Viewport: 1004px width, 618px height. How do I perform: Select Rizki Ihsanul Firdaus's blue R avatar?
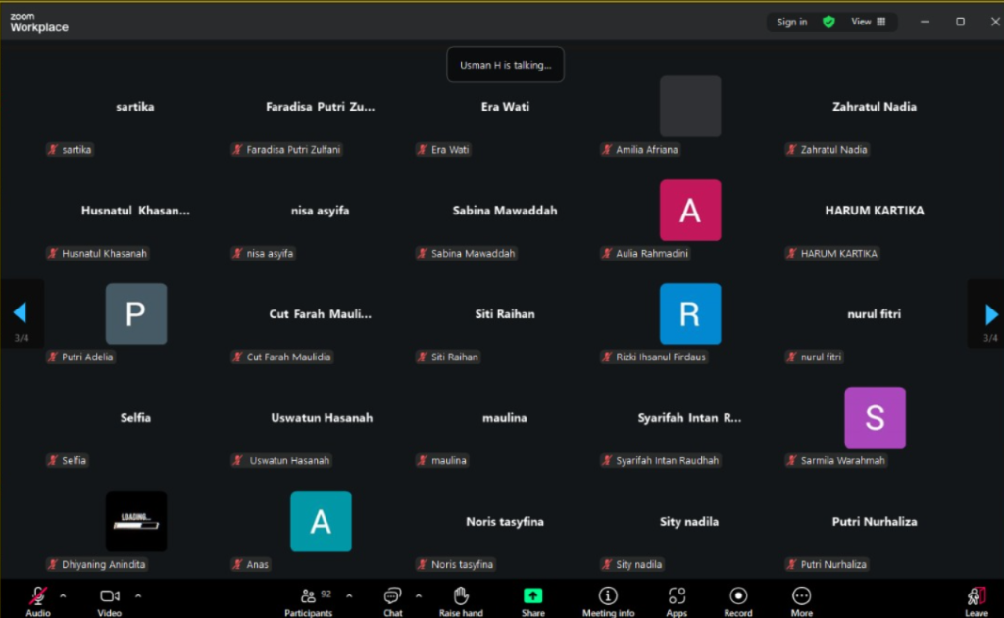690,313
